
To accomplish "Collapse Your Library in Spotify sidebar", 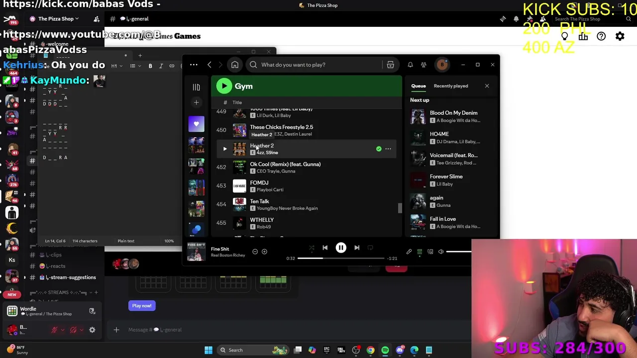I will point(196,87).
